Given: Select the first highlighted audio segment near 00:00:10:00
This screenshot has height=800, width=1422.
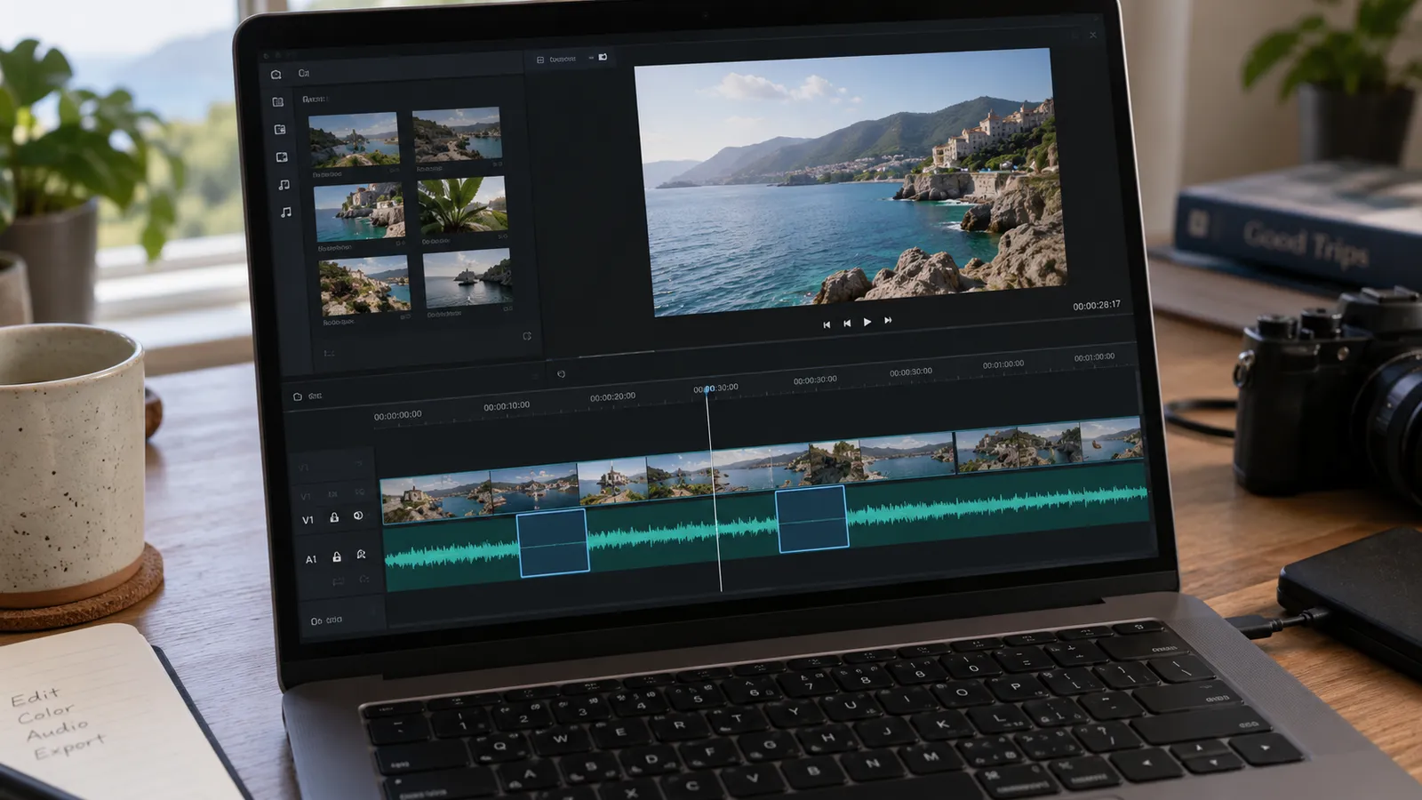Looking at the screenshot, I should (x=553, y=542).
